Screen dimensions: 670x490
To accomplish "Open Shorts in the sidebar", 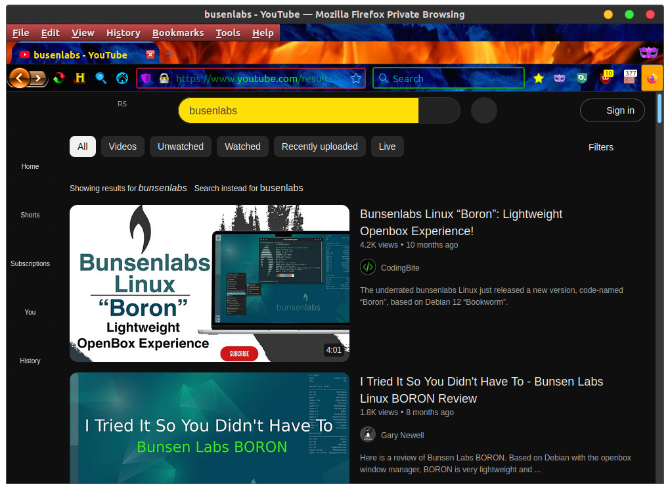I will tap(30, 215).
